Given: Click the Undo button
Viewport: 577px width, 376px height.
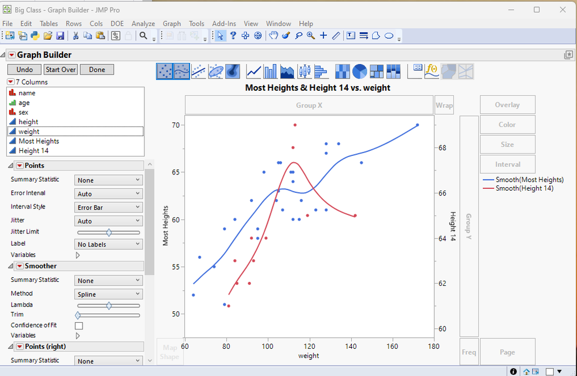Looking at the screenshot, I should (25, 69).
